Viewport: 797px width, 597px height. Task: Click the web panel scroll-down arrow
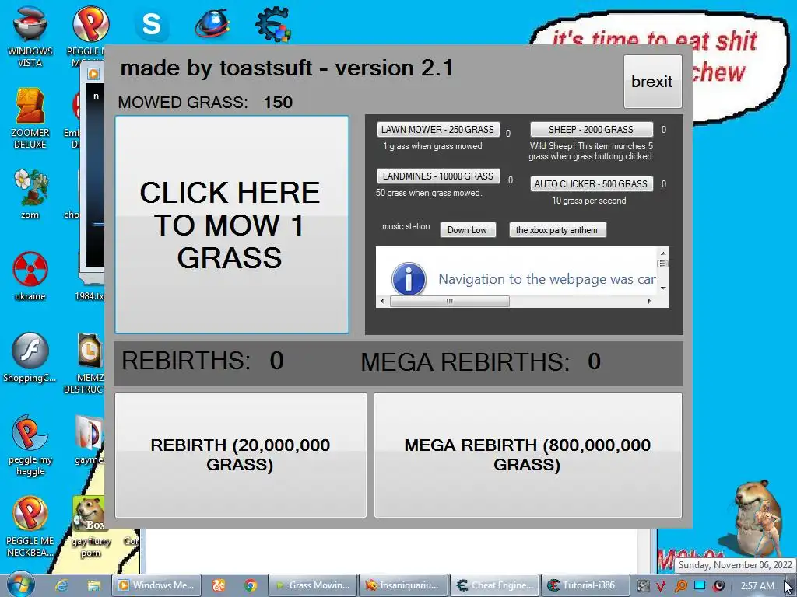(663, 288)
